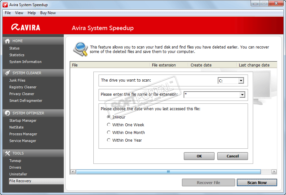Screen dimensions: 286x195
Task: Open Registry Cleaner in sidebar
Action: (23, 87)
